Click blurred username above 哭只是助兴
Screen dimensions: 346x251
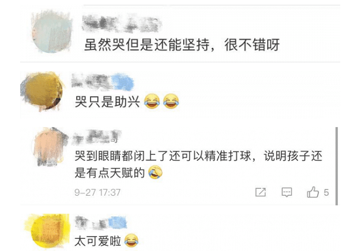tap(103, 81)
